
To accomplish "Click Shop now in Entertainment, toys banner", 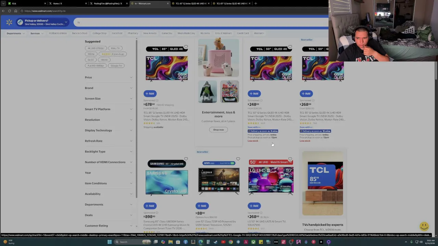I will tap(218, 130).
